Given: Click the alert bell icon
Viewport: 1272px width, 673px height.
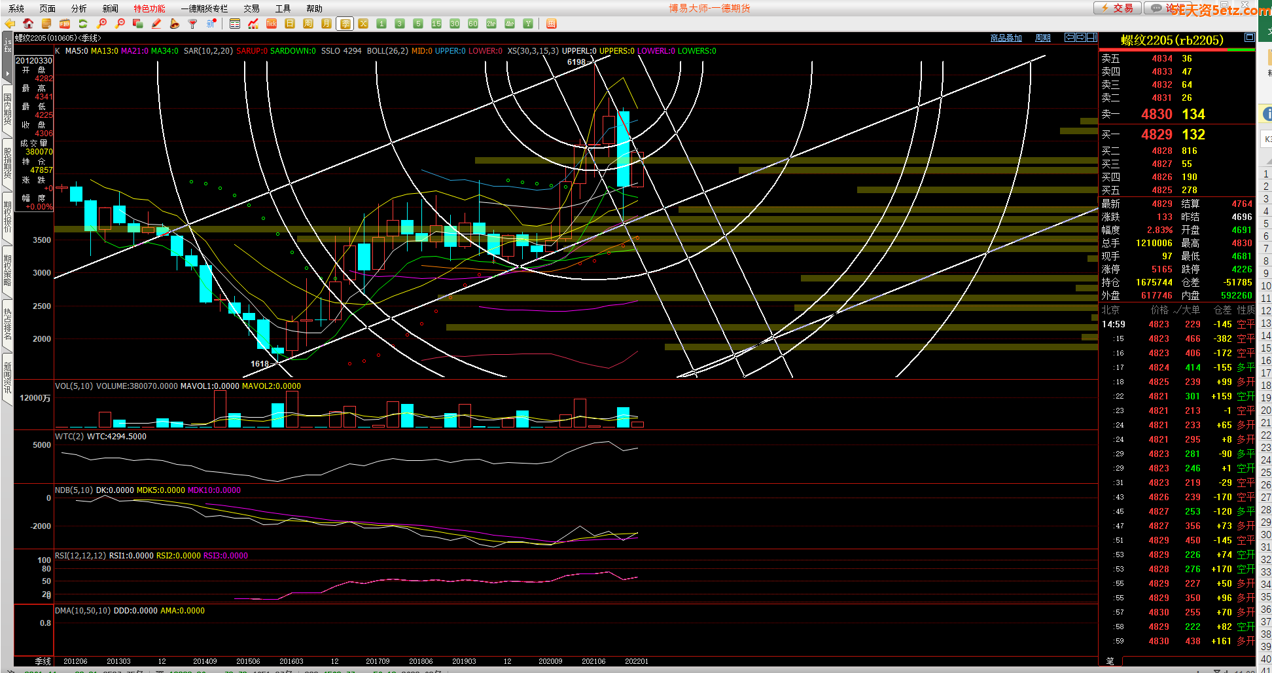Looking at the screenshot, I should 174,24.
